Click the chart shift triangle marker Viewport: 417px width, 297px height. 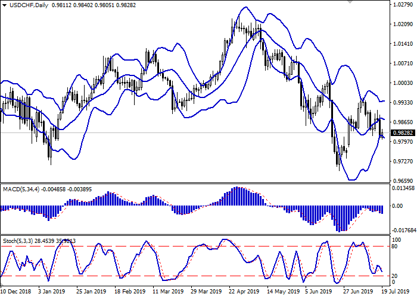coord(348,2)
